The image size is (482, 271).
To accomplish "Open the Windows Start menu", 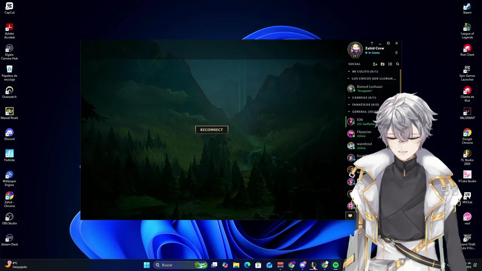I will 147,265.
